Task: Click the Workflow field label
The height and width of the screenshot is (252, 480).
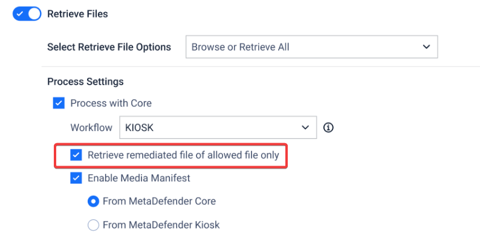Action: point(91,128)
